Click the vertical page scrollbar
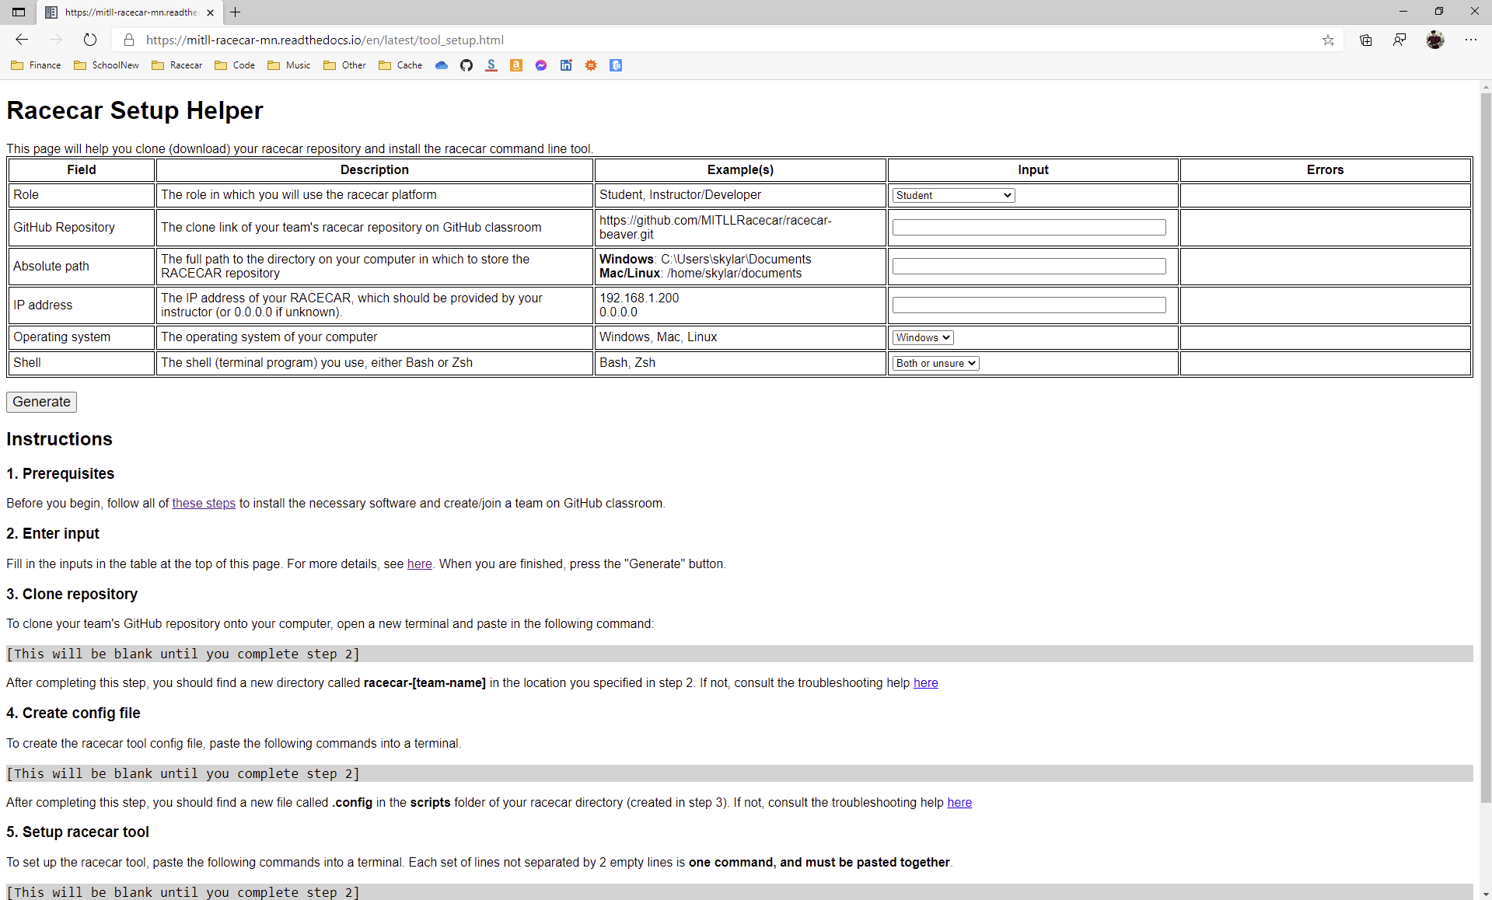Viewport: 1492px width, 900px height. pos(1486,447)
